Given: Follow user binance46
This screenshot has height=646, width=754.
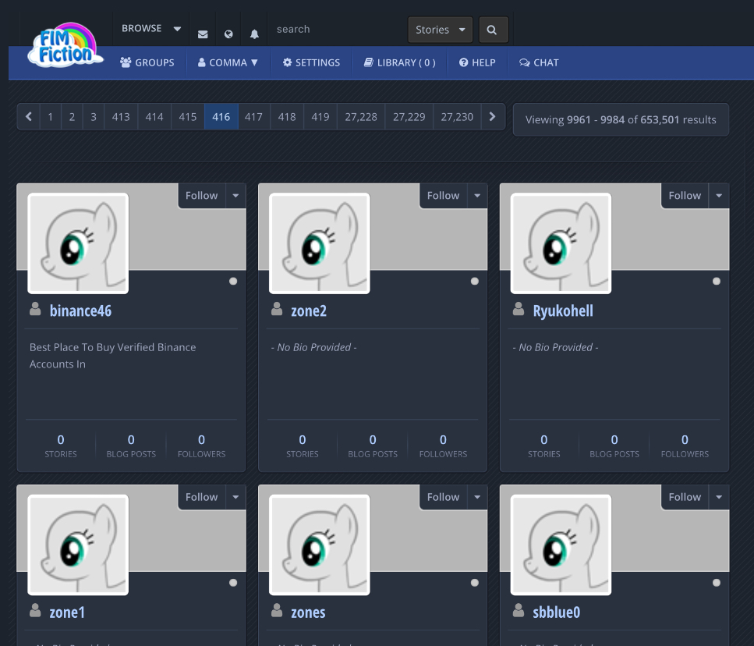Looking at the screenshot, I should click(202, 196).
